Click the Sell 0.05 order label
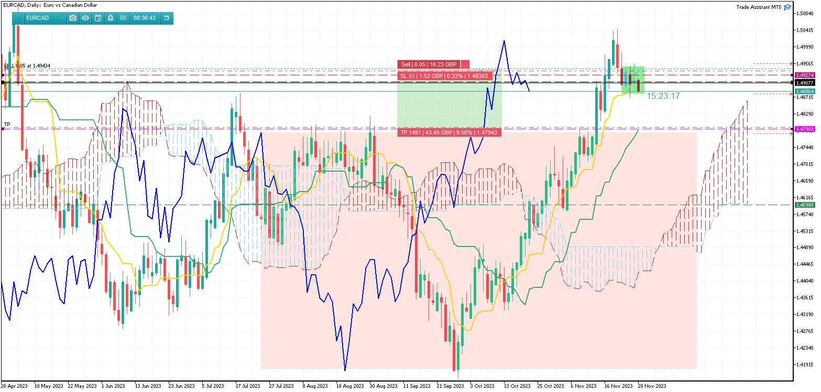This screenshot has width=821, height=392. 429,64
